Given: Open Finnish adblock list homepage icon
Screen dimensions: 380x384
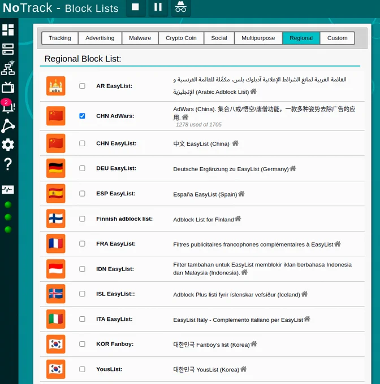Looking at the screenshot, I should (238, 219).
